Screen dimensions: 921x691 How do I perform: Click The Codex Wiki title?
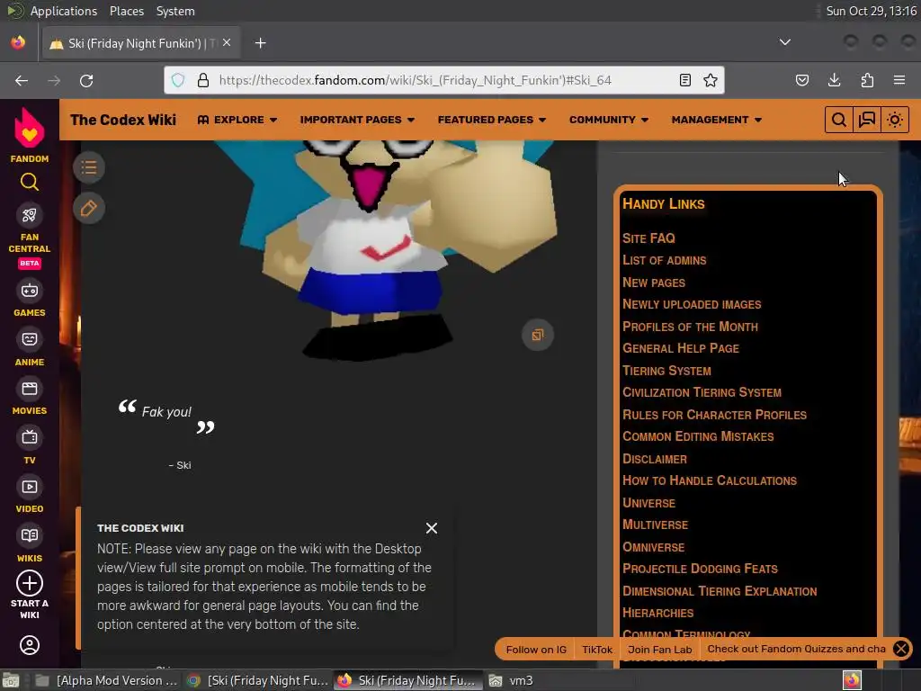123,120
